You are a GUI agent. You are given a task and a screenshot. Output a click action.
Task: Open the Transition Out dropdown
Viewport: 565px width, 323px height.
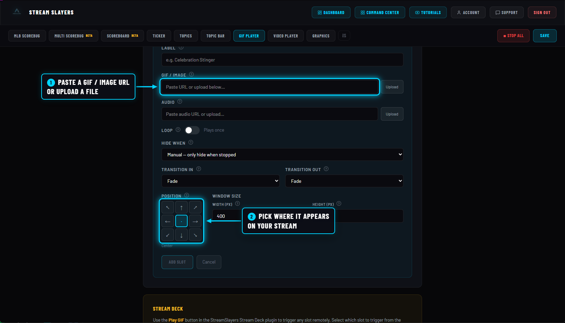click(x=344, y=181)
